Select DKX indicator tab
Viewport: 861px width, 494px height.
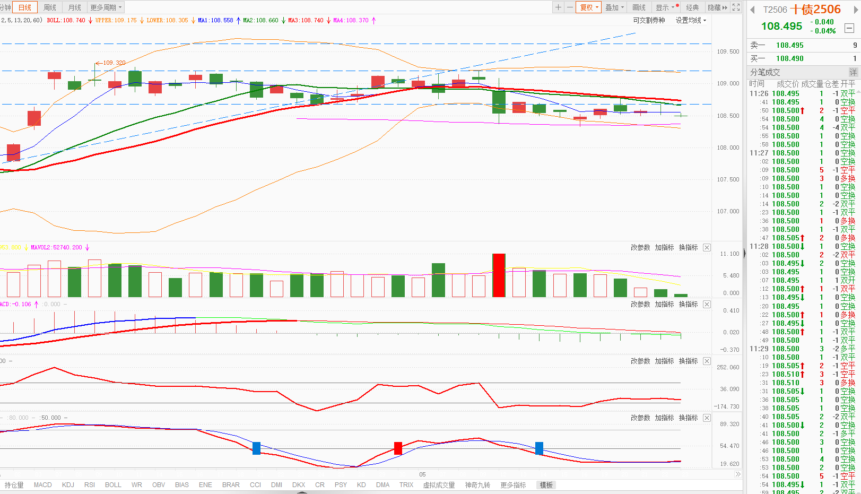click(x=299, y=485)
